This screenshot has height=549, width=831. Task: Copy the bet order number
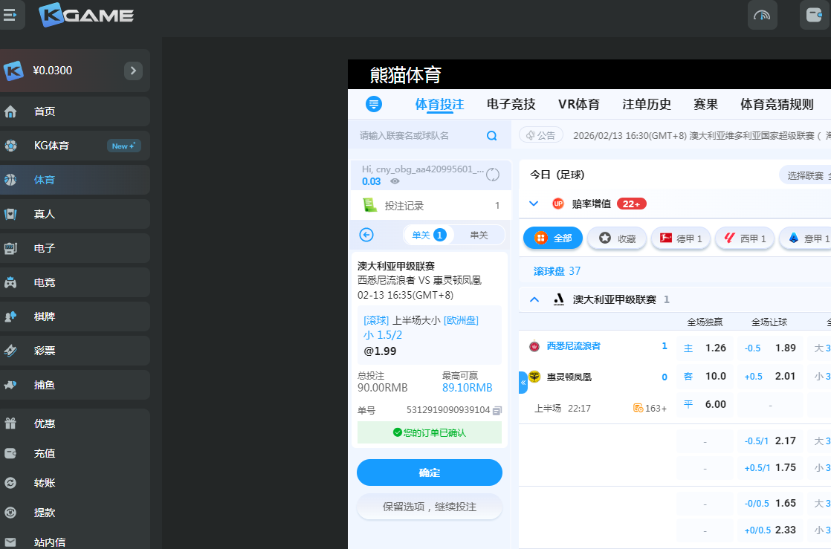coord(497,410)
